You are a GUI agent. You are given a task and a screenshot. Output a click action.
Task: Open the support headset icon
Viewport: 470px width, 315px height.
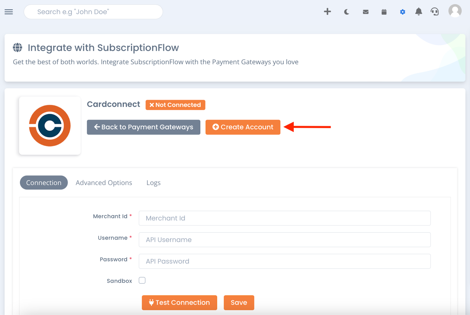pos(435,12)
